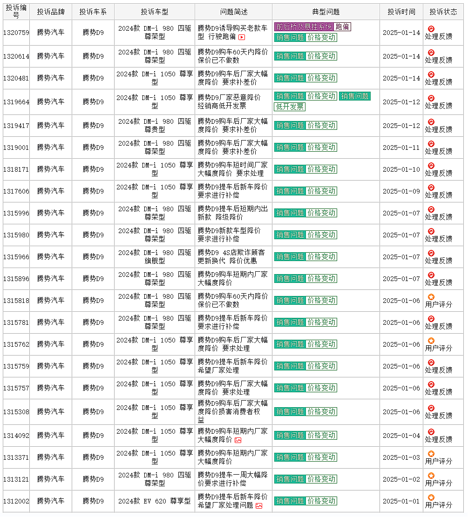Click the red status icon in row 1320614
Screen dimensions: 468x517
click(431, 53)
